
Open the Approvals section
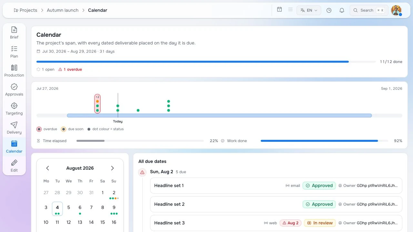pos(14,90)
